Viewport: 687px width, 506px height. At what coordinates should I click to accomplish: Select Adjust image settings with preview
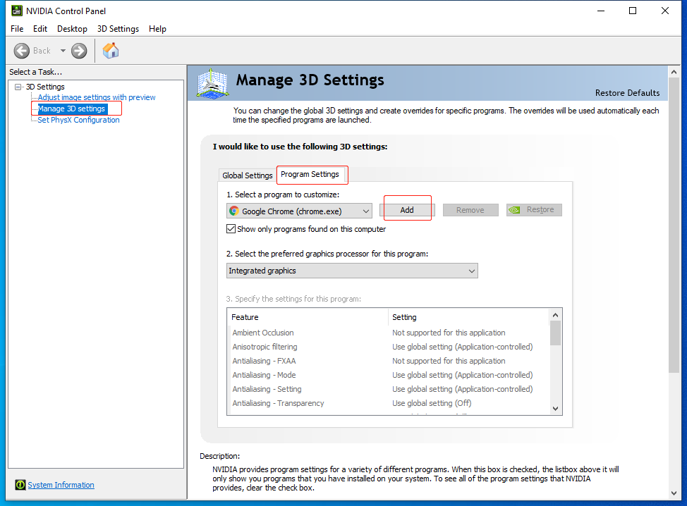[97, 97]
